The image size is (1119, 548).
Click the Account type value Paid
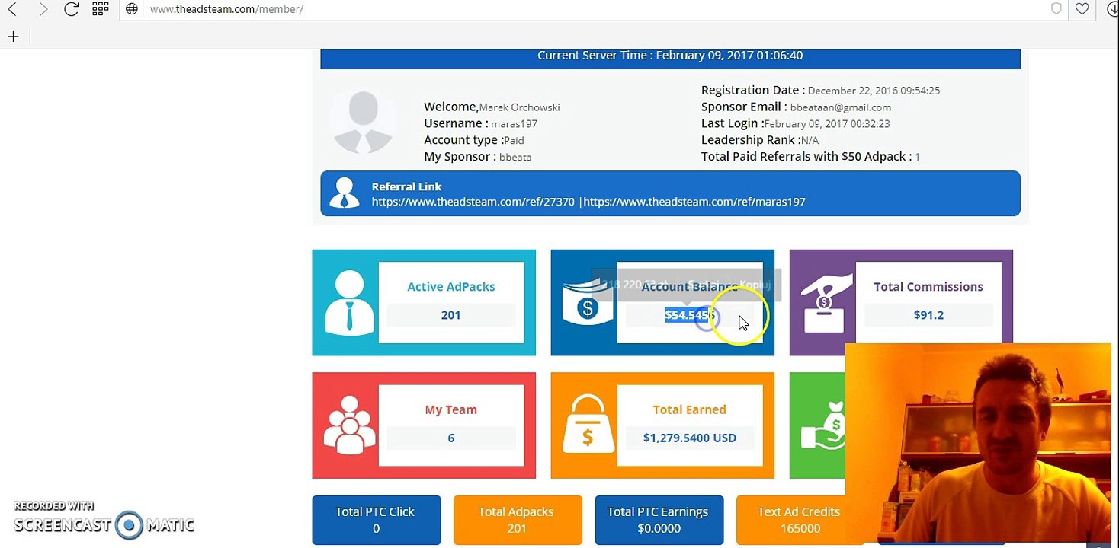[514, 141]
